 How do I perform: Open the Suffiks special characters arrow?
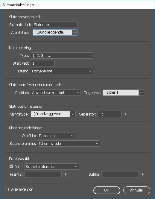pos(143,174)
